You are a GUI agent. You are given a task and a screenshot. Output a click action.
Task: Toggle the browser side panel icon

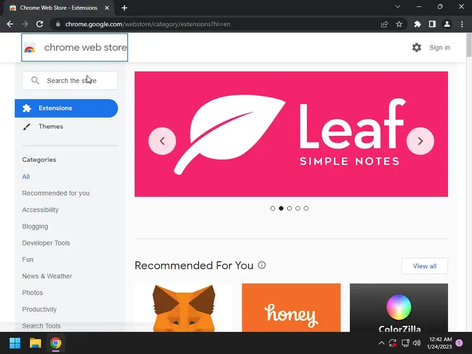(432, 24)
